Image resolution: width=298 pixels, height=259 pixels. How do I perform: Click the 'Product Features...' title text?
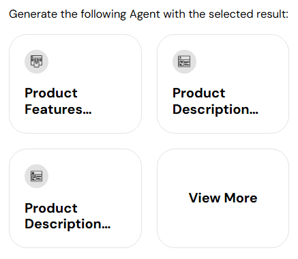58,102
